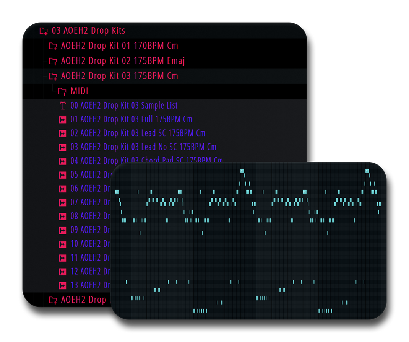Screen dimensions: 409x342
Task: Click folder icon of Drop Kit 02 175BPM Emaj
Action: coord(53,61)
